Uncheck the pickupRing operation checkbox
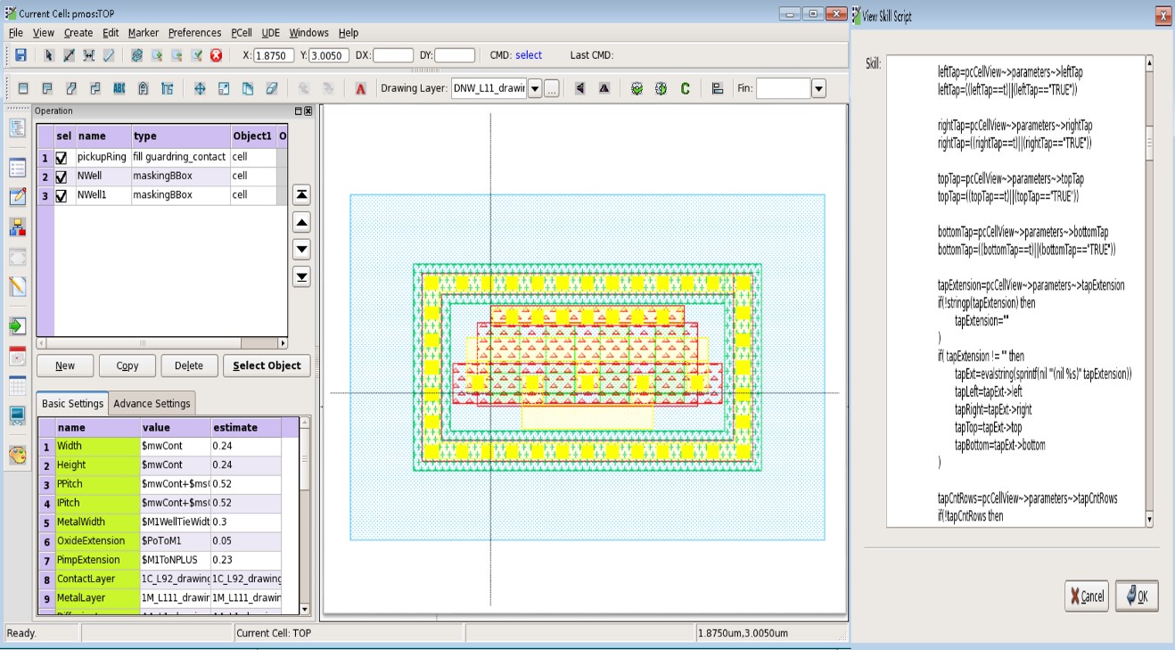Screen dimensions: 1175x650 pyautogui.click(x=62, y=158)
